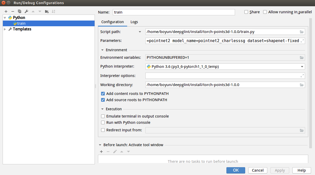315x175 pixels.
Task: Enable the Share checkbox
Action: pos(246,12)
